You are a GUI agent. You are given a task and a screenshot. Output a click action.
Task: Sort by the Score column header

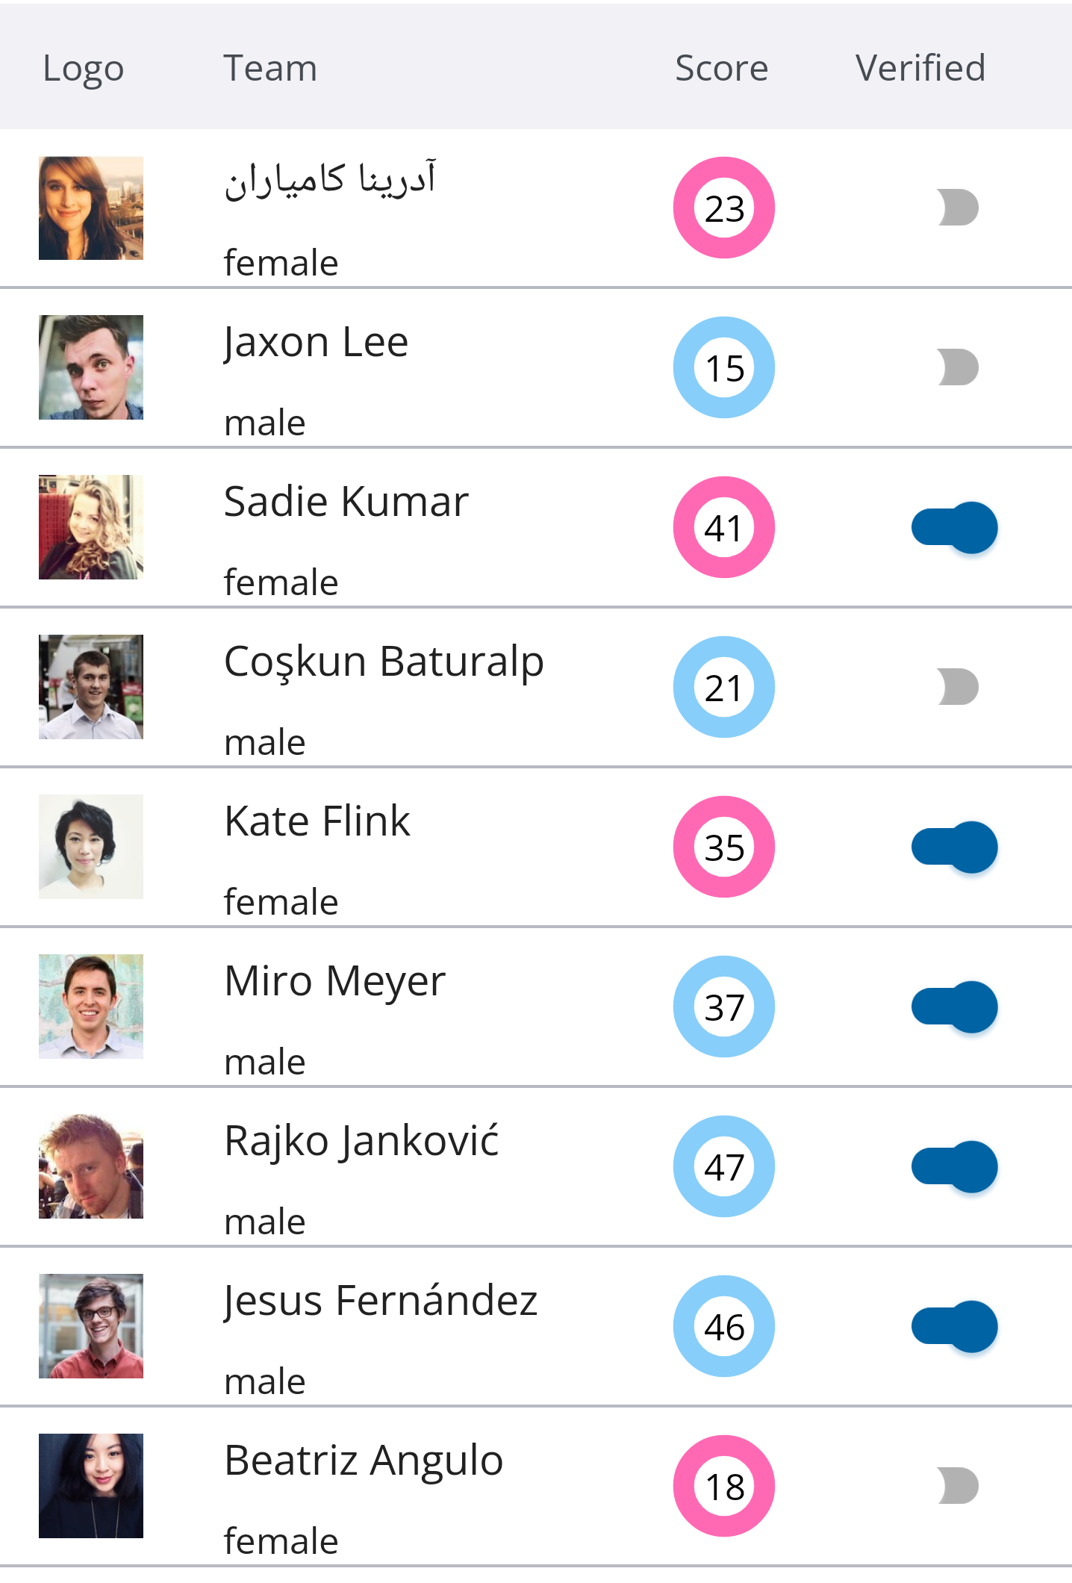(x=722, y=68)
